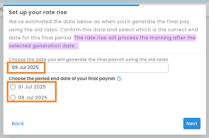Click the help icon beside period end date

119,79
